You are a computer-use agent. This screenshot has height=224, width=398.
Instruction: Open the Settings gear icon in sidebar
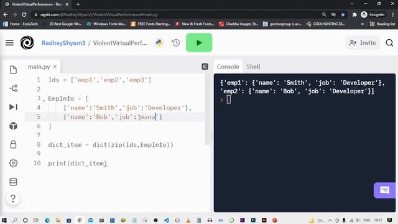13,163
